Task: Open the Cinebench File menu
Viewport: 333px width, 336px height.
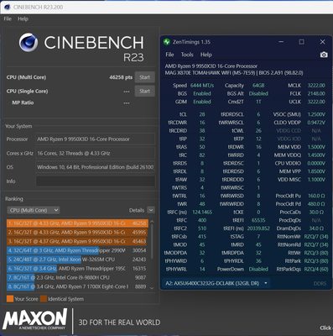Action: 8,18
